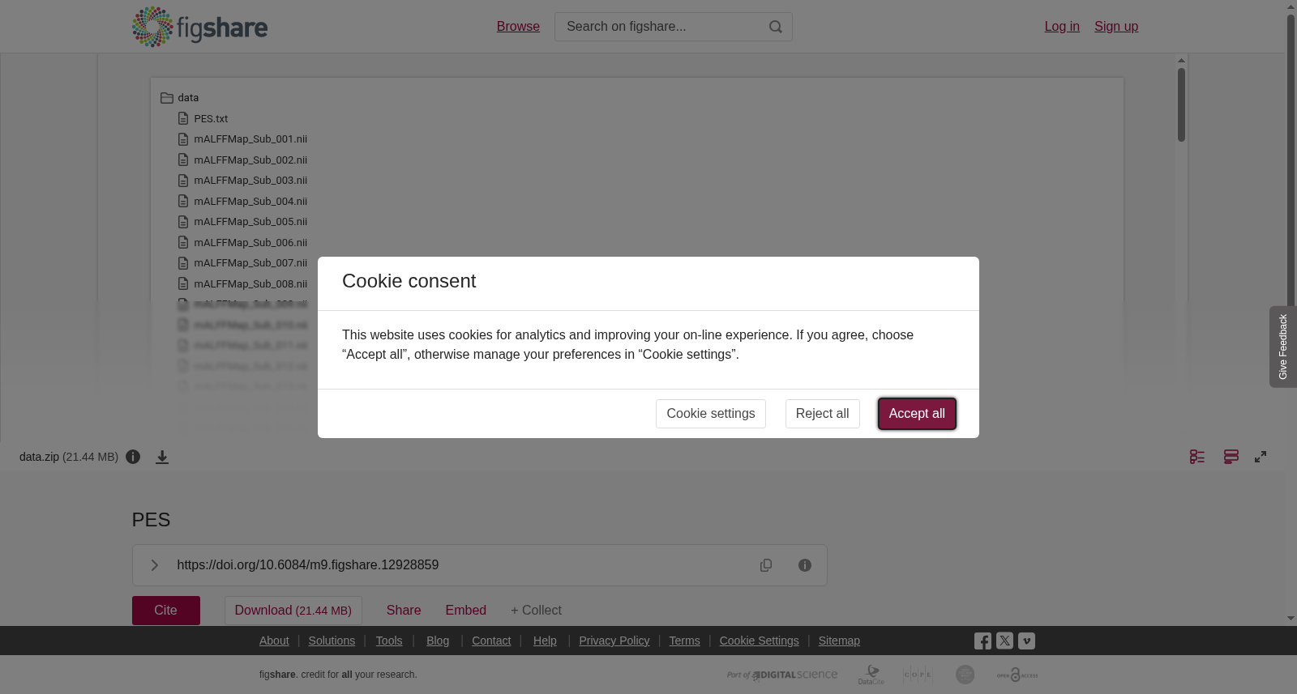Click Reject all cookies button
This screenshot has height=694, width=1297.
click(822, 414)
